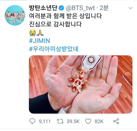
Task: Click the 39.5K retweet count
Action: point(73,121)
